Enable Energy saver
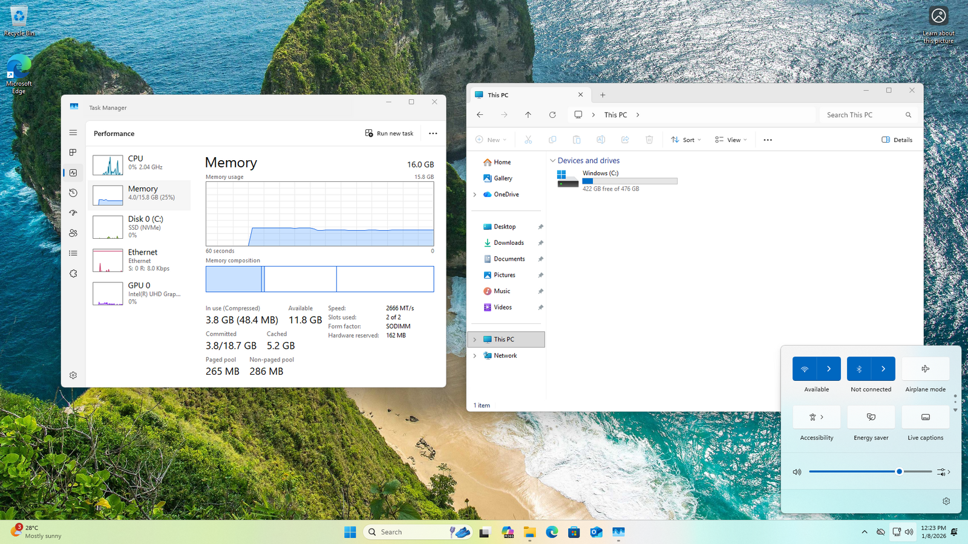 pyautogui.click(x=871, y=417)
